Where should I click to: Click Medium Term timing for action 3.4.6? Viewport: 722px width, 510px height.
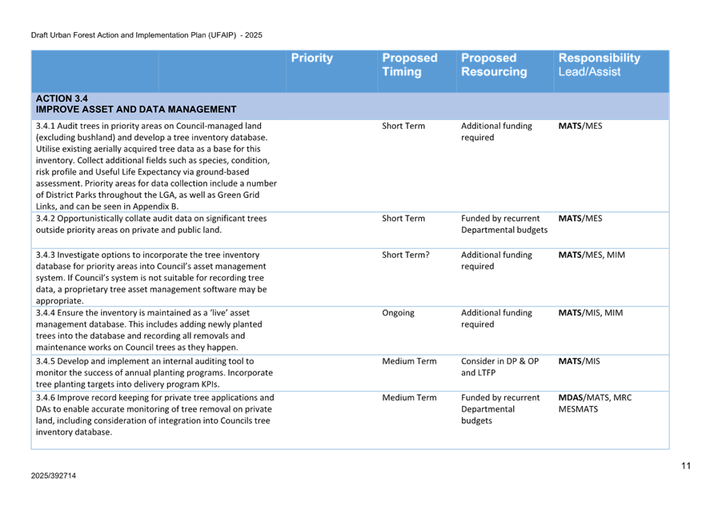point(409,398)
